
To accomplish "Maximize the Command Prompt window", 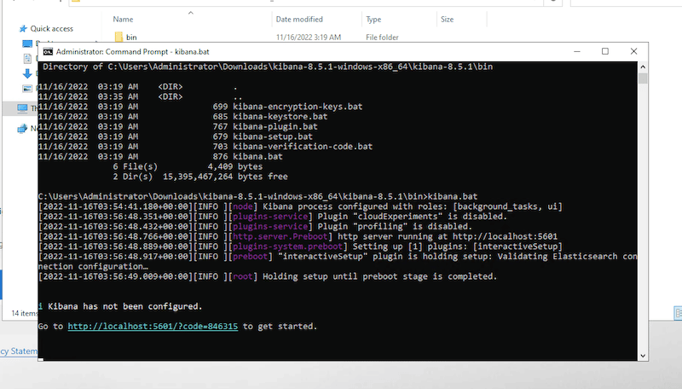I will point(605,51).
